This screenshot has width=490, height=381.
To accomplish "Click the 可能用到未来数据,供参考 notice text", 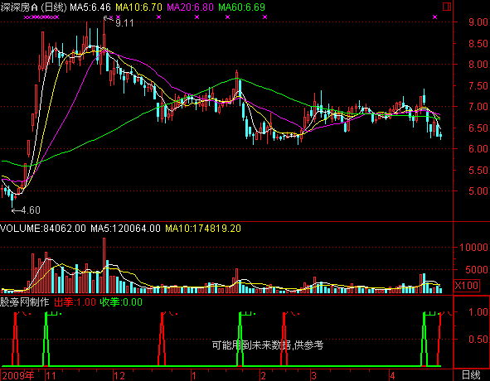I will [x=268, y=345].
